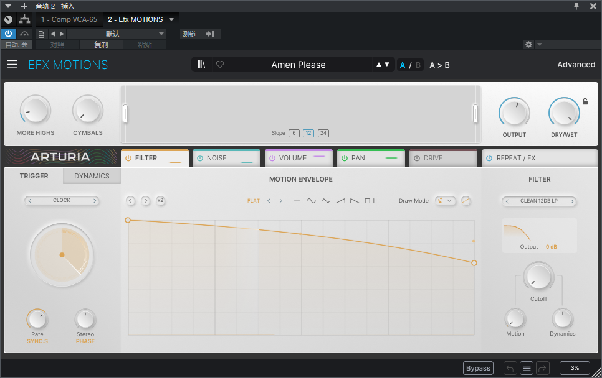This screenshot has height=378, width=602.
Task: Open the Efx Motions hamburger menu
Action: [x=12, y=64]
